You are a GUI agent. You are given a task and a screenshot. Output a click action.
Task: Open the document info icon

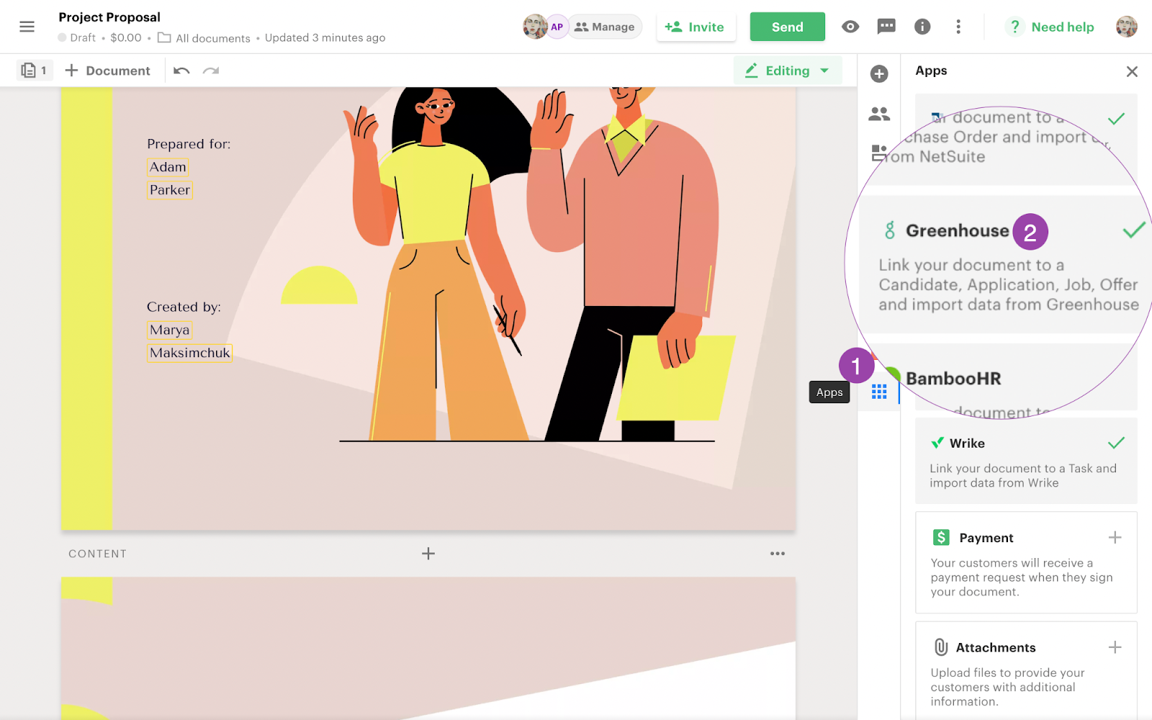pos(922,27)
